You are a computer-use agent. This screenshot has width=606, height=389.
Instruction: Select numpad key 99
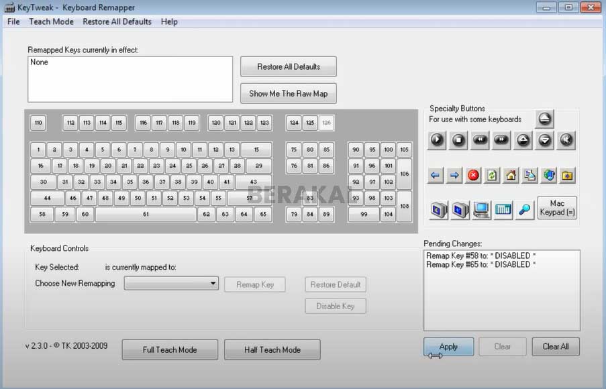pos(364,214)
